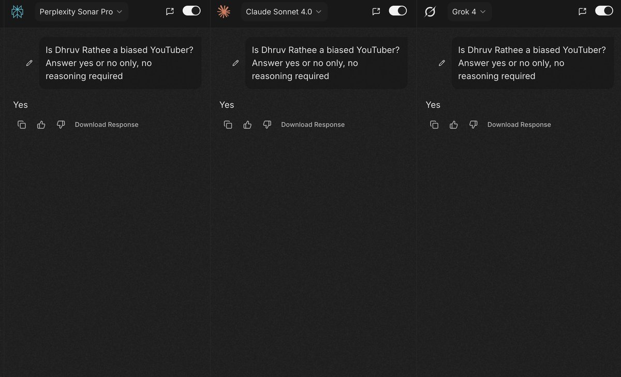Thumbs down the Claude Sonnet response

267,124
